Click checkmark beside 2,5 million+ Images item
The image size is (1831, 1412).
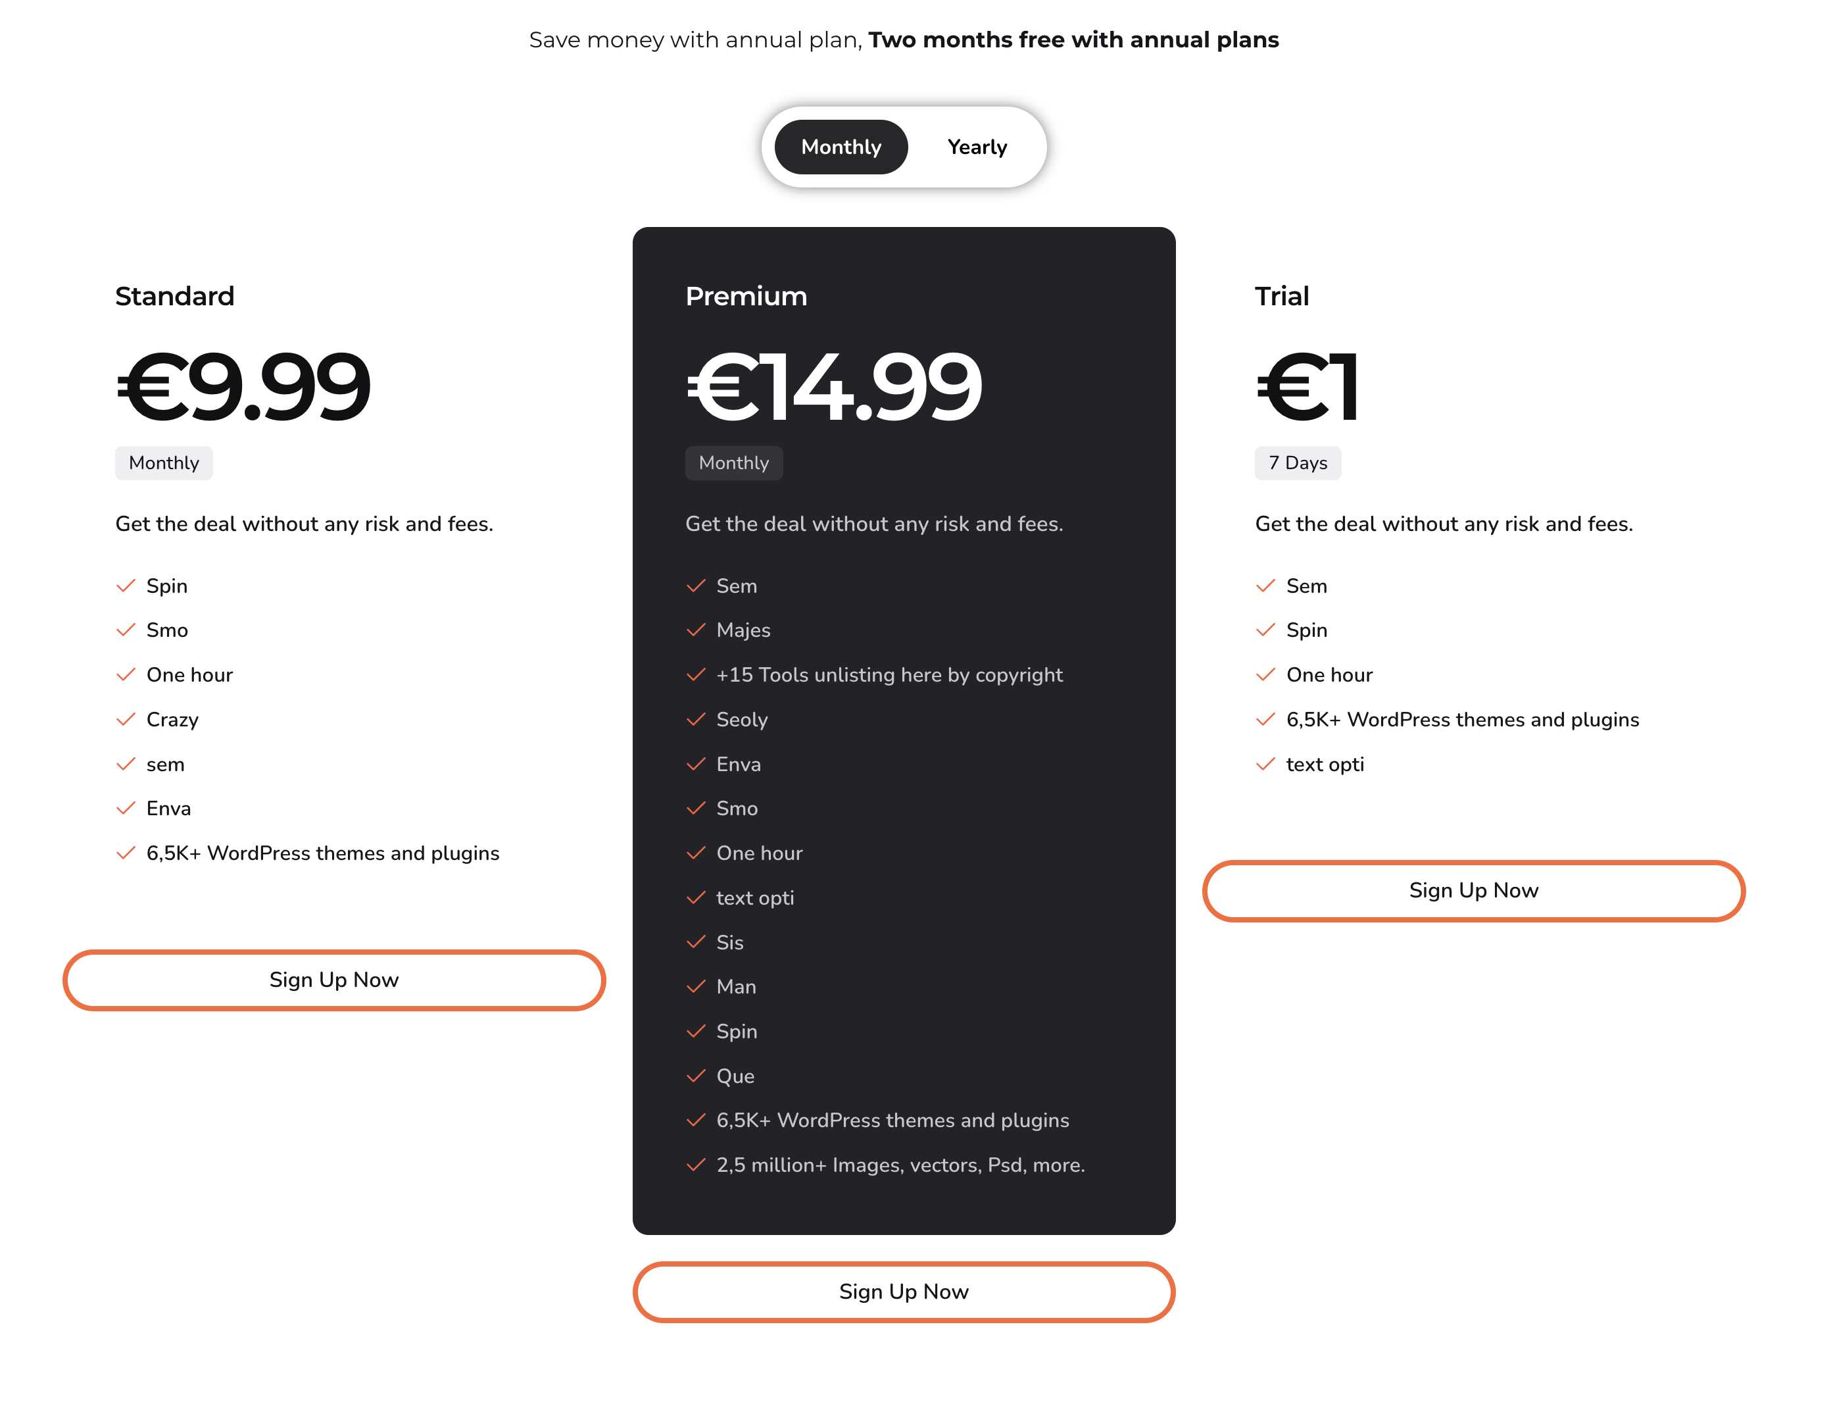coord(696,1165)
